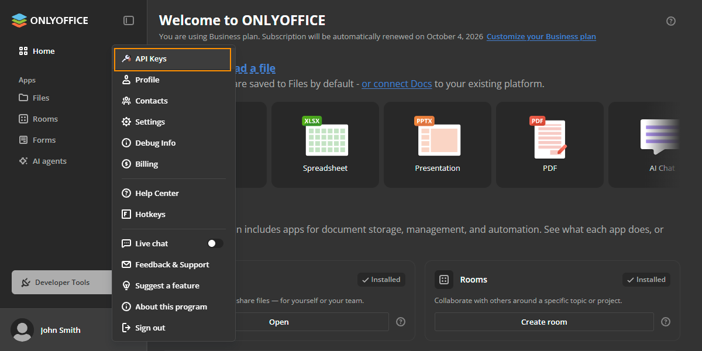Choose Hotkeys menu entry
The width and height of the screenshot is (702, 351).
tap(173, 214)
